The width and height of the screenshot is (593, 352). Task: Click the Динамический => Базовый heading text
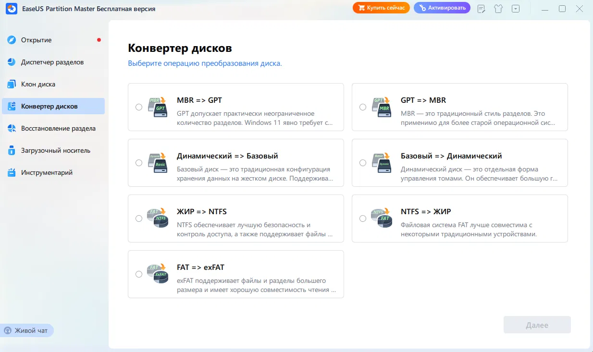pyautogui.click(x=227, y=156)
